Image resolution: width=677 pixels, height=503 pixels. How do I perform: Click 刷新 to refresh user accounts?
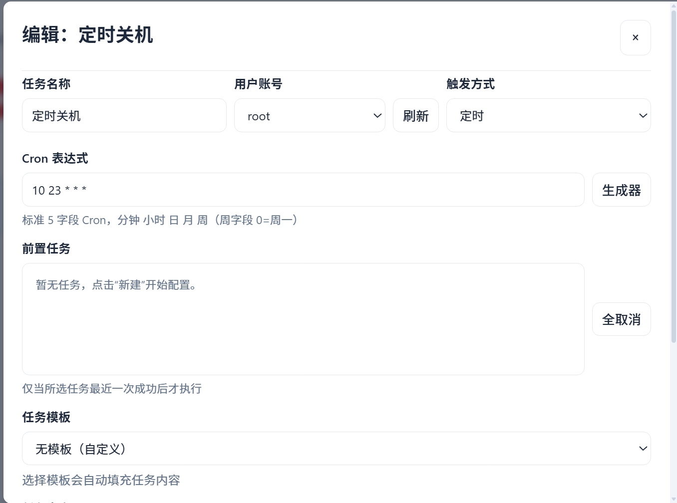tap(415, 115)
